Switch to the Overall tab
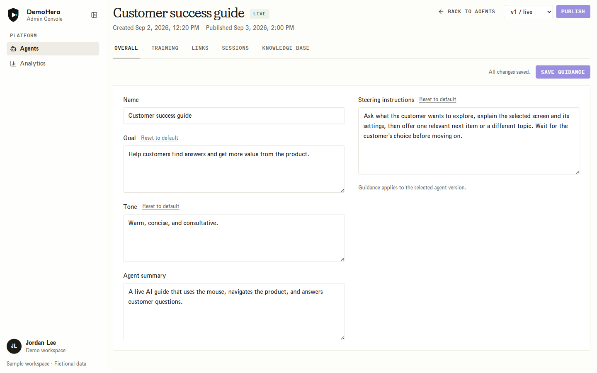 click(126, 48)
